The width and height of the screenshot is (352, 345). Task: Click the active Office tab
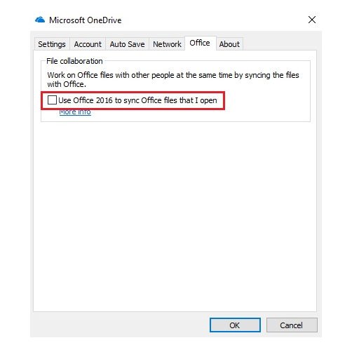tap(200, 43)
